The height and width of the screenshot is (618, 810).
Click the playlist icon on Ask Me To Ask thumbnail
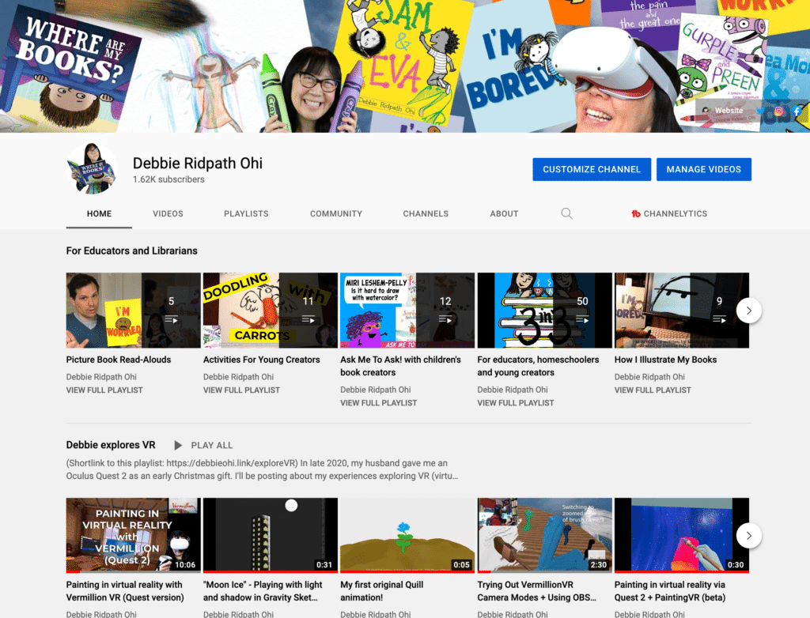point(445,320)
